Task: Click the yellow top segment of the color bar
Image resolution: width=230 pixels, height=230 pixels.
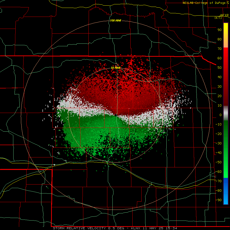Action: (226, 35)
